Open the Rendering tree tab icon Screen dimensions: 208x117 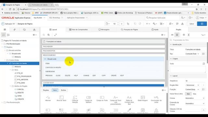click(x=5, y=30)
